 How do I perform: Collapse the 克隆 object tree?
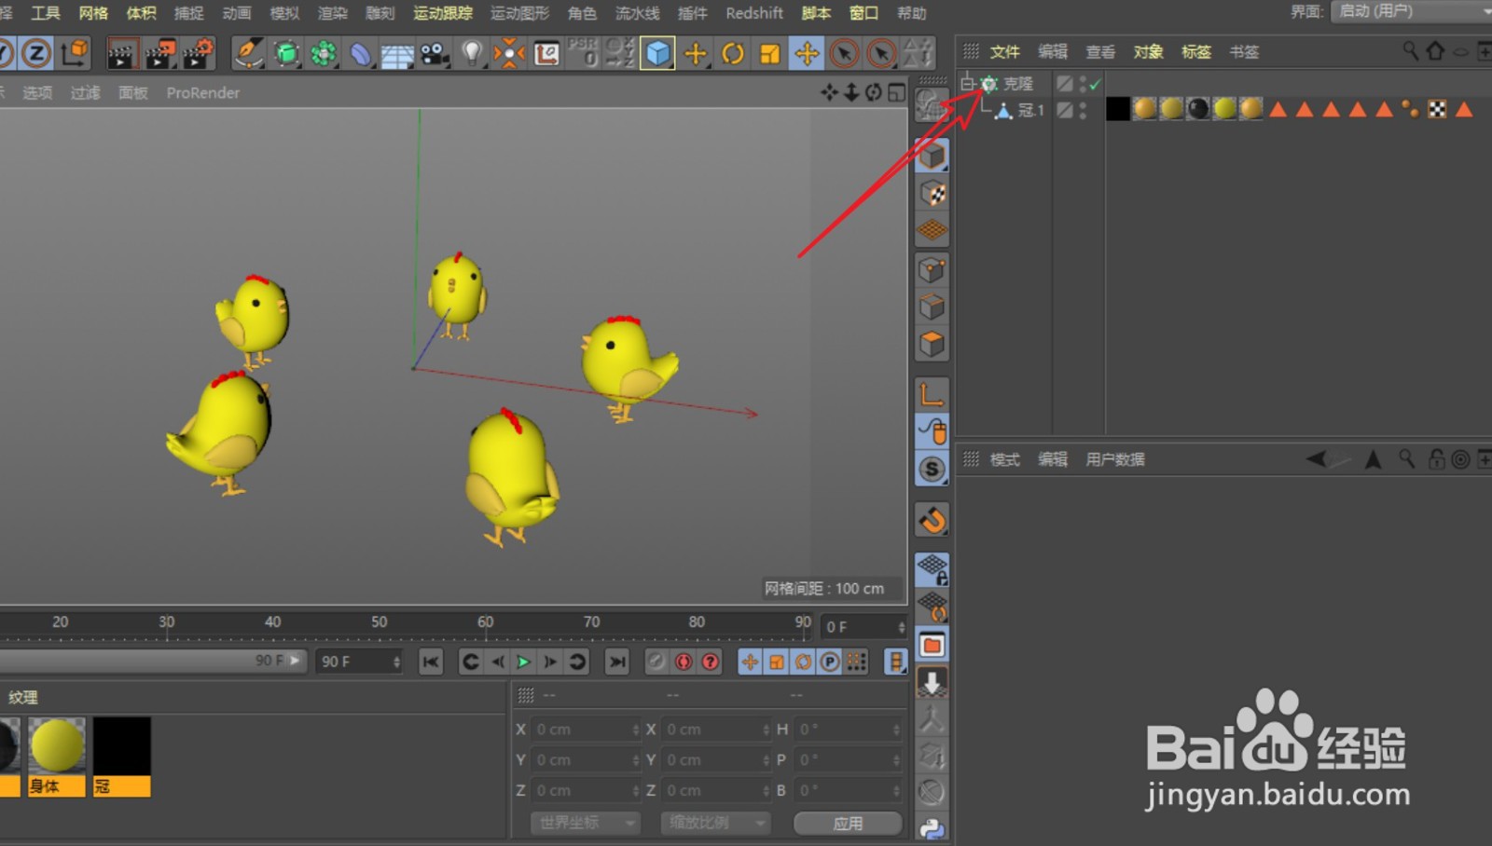coord(968,84)
